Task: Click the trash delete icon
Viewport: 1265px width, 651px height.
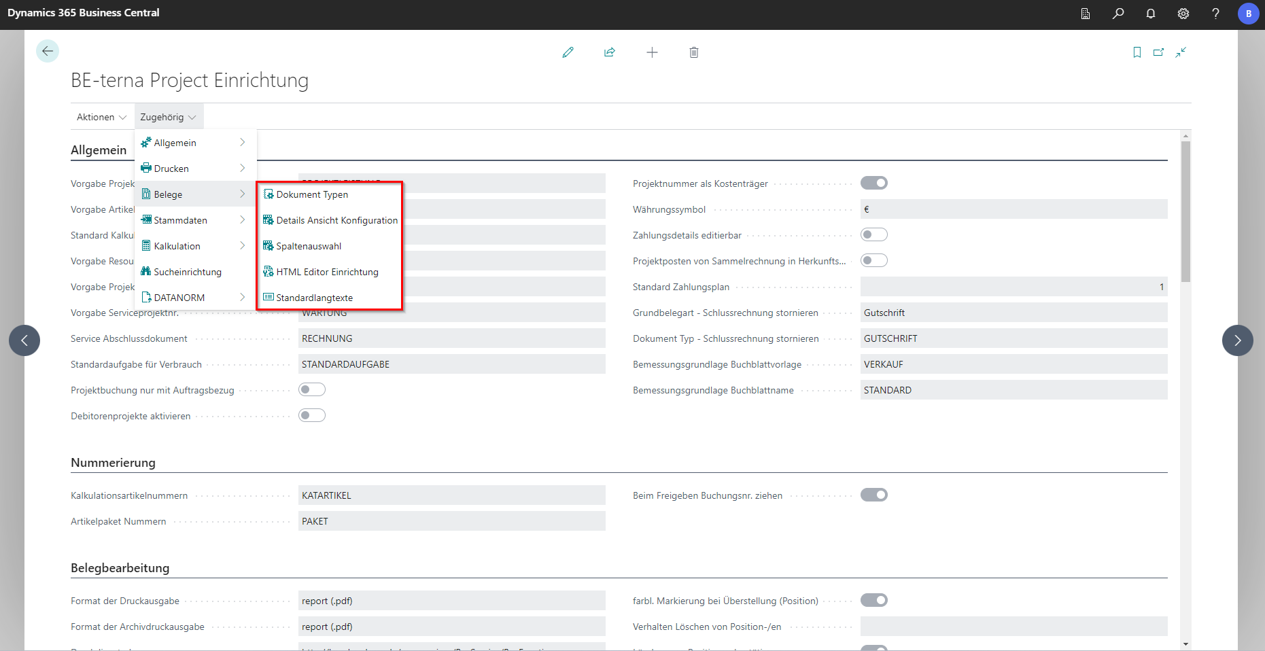Action: pos(693,52)
